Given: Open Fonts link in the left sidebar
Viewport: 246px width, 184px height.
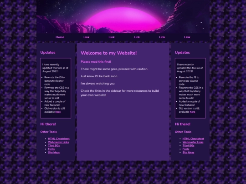Looking at the screenshot, I should coord(51,149).
